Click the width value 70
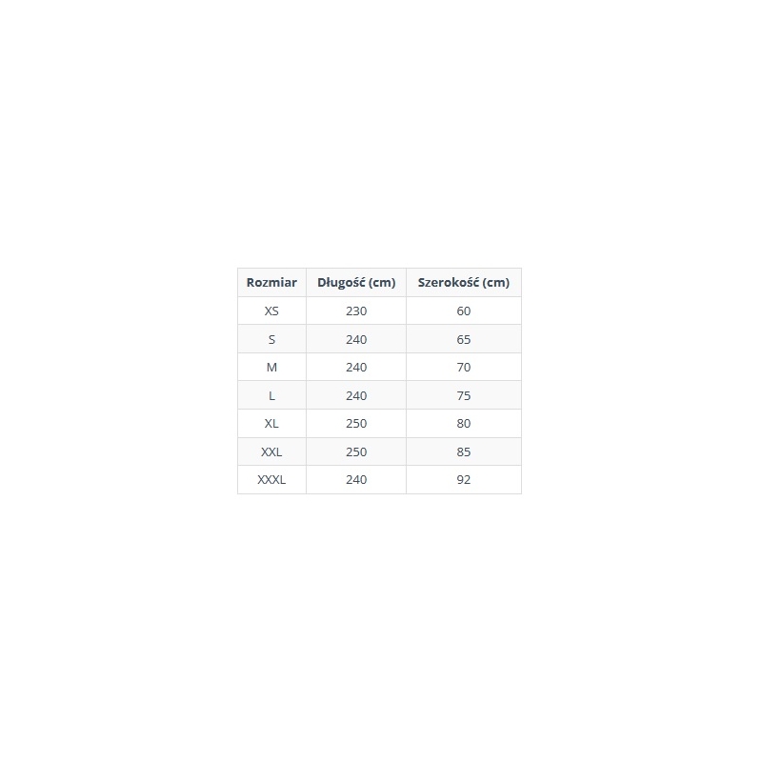The width and height of the screenshot is (762, 762). click(x=464, y=367)
